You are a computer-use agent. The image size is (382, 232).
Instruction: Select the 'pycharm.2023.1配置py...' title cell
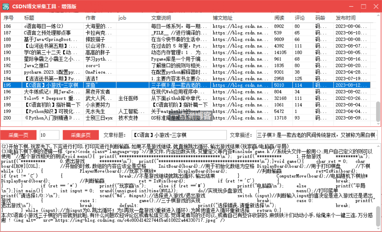coord(52,72)
